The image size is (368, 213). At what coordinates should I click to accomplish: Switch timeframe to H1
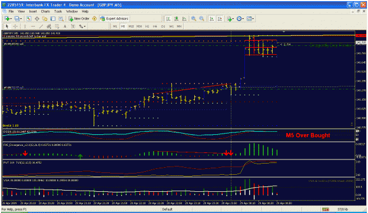[147, 26]
